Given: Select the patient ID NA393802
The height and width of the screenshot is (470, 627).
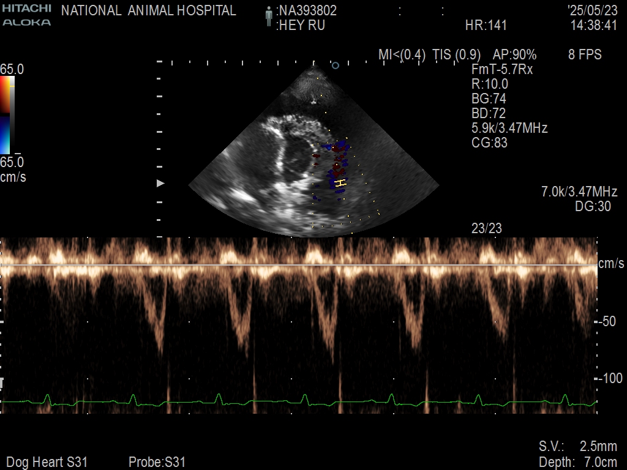Looking at the screenshot, I should (307, 11).
